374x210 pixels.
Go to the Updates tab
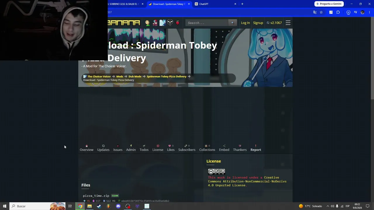click(103, 148)
